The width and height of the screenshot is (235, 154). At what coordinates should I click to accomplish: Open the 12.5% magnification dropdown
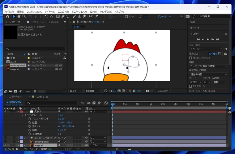coord(76,91)
